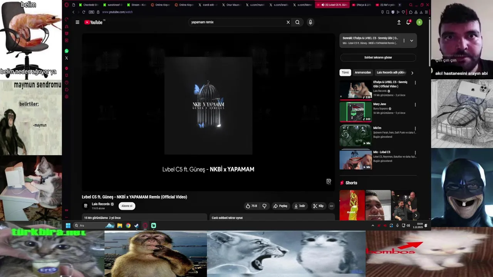Open more actions (three dots) beside Klip
Screen dimensions: 493x277
pos(331,206)
